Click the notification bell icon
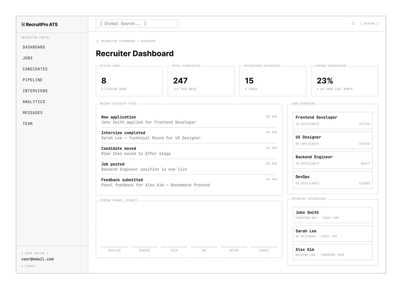This screenshot has height=289, width=402. pos(353,24)
